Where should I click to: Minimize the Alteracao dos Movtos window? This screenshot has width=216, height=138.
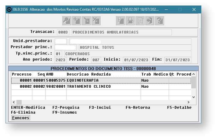coord(166,9)
